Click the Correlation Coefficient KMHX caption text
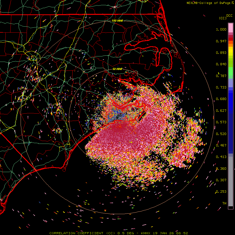This screenshot has height=235, width=235. [119, 233]
